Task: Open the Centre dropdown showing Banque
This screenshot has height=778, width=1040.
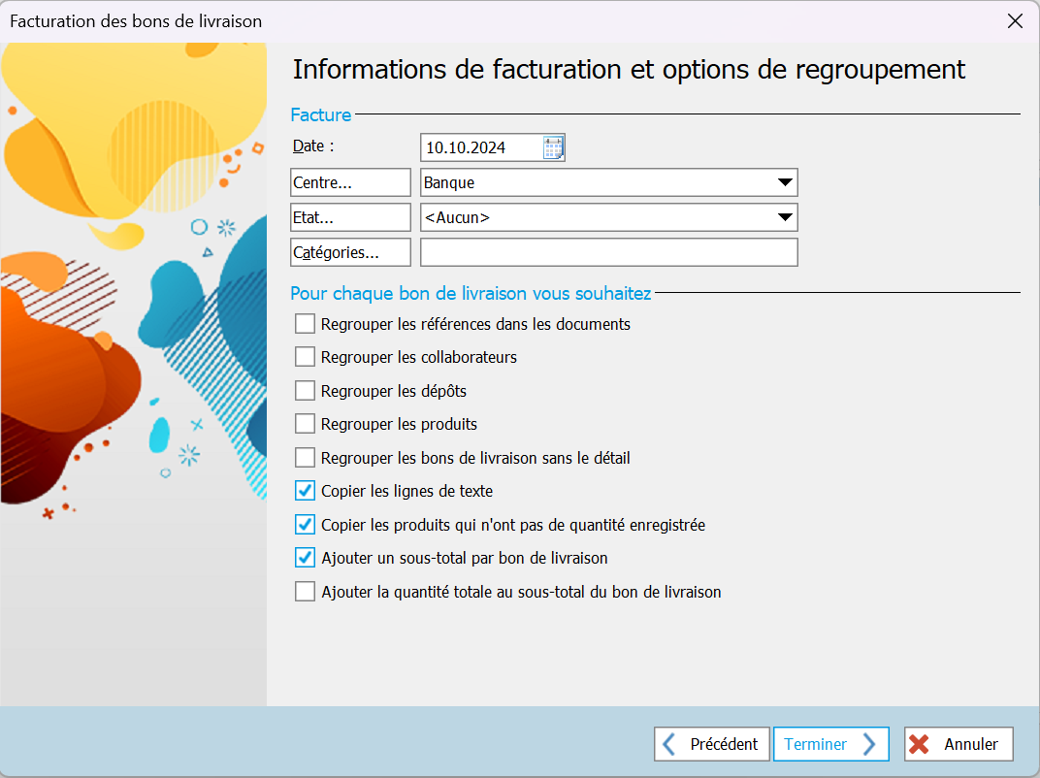Action: pos(609,182)
